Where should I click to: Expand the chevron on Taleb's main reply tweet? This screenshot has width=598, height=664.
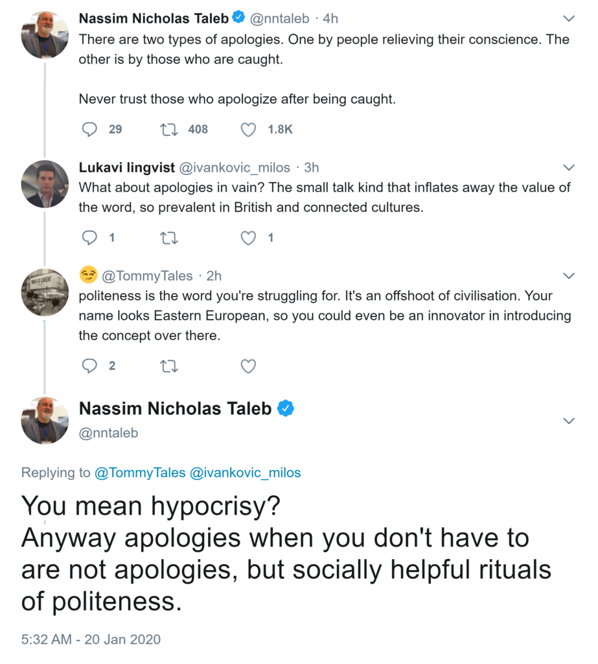click(569, 421)
